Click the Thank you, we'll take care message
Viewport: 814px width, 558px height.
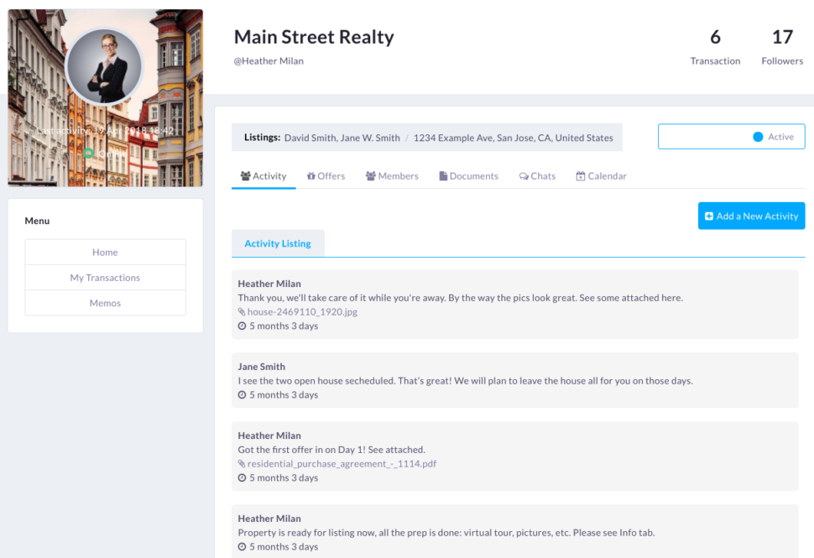point(461,298)
